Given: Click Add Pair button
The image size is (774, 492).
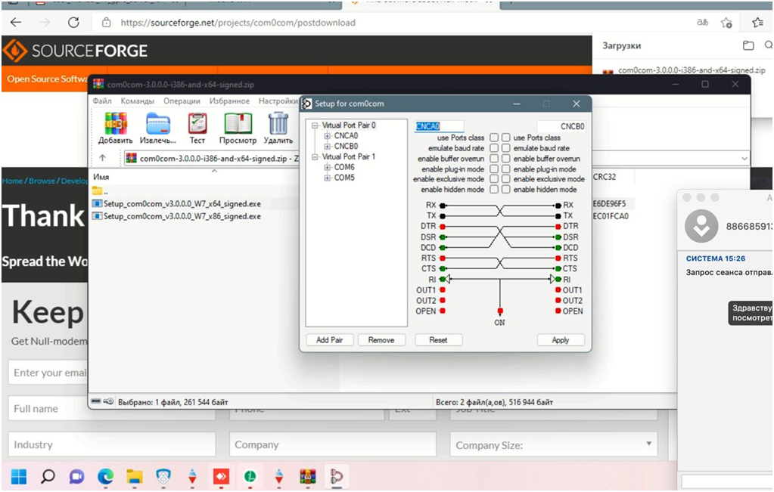Looking at the screenshot, I should point(330,340).
